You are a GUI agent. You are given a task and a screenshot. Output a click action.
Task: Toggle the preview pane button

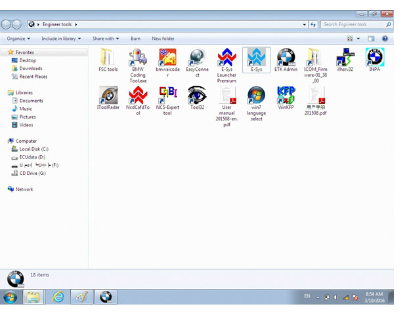tap(371, 39)
